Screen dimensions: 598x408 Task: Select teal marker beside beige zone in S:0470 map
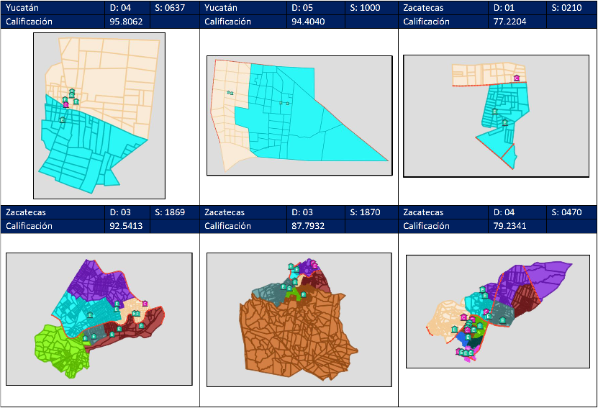click(454, 329)
